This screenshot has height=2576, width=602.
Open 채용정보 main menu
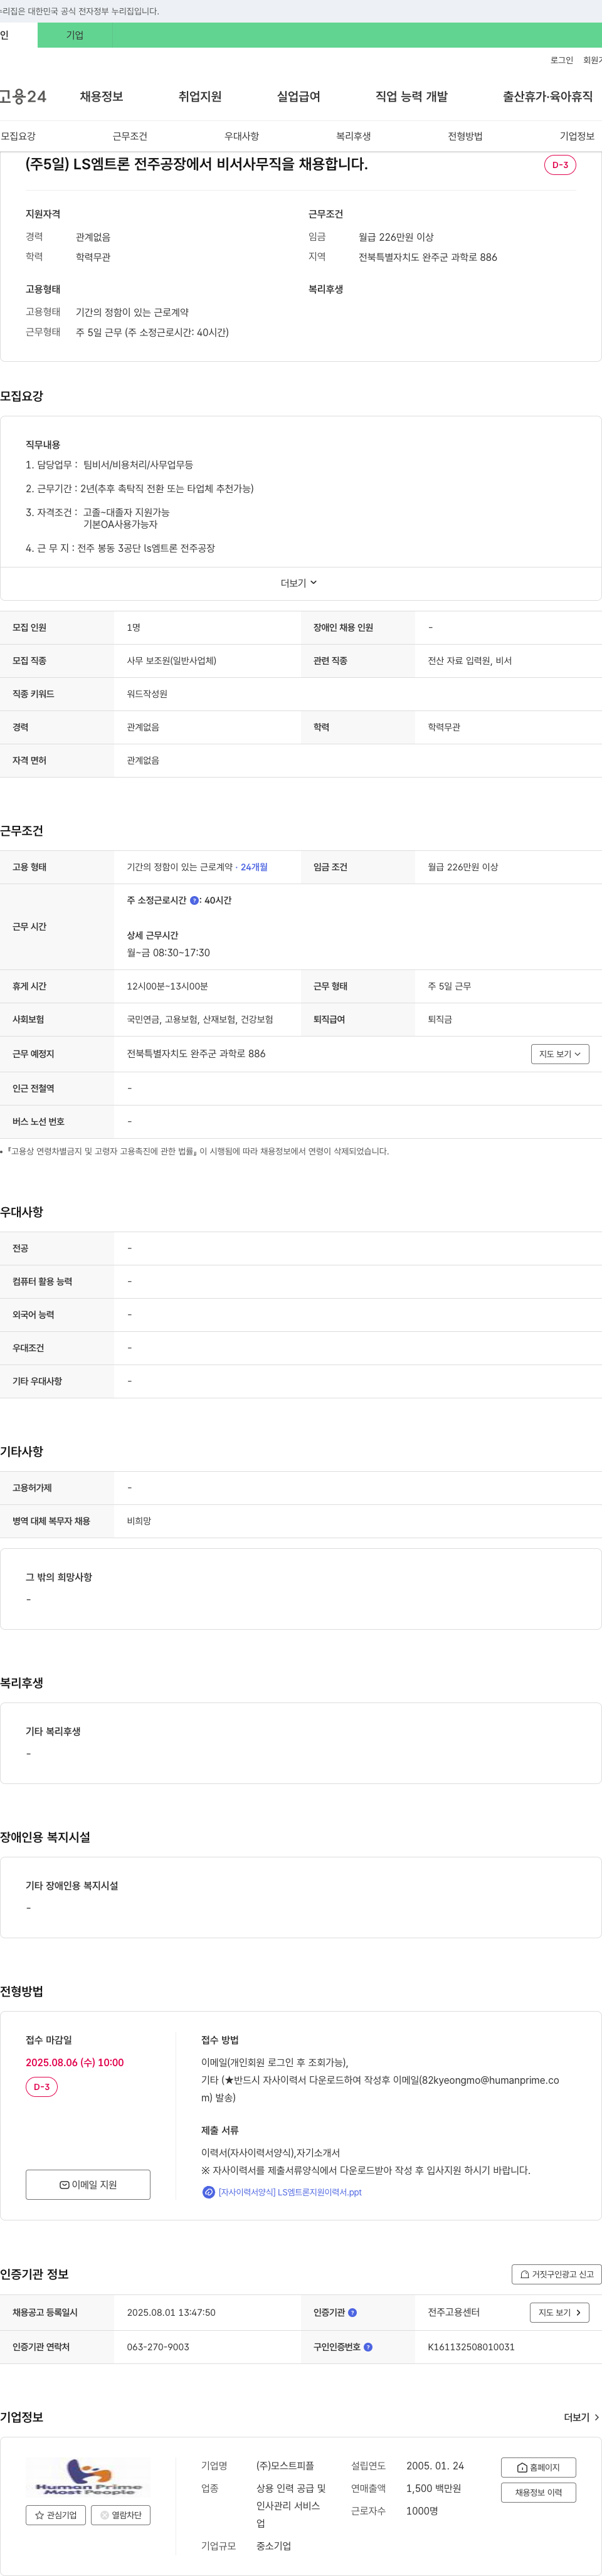click(x=101, y=96)
